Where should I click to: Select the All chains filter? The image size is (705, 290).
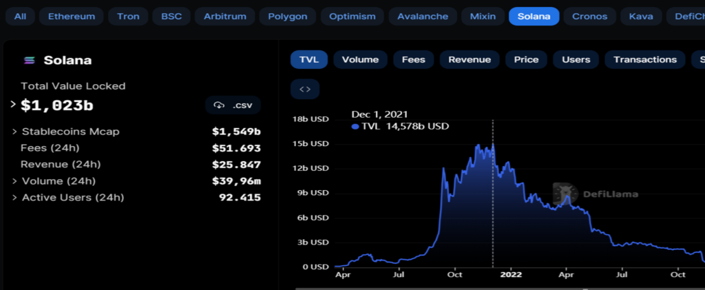click(20, 17)
